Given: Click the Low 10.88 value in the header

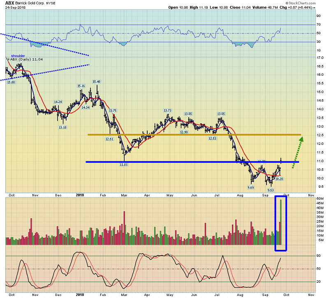Looking at the screenshot, I should click(x=219, y=7).
